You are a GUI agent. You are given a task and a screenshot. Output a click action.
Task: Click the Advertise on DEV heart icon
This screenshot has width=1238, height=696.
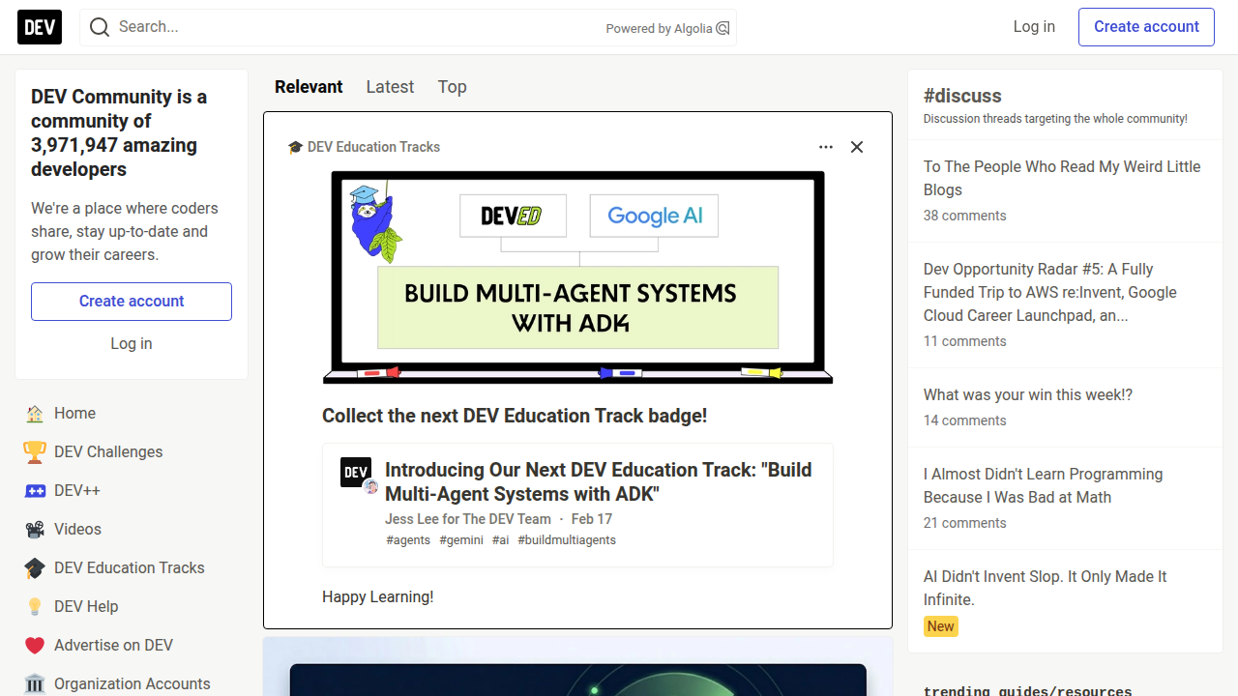coord(35,646)
